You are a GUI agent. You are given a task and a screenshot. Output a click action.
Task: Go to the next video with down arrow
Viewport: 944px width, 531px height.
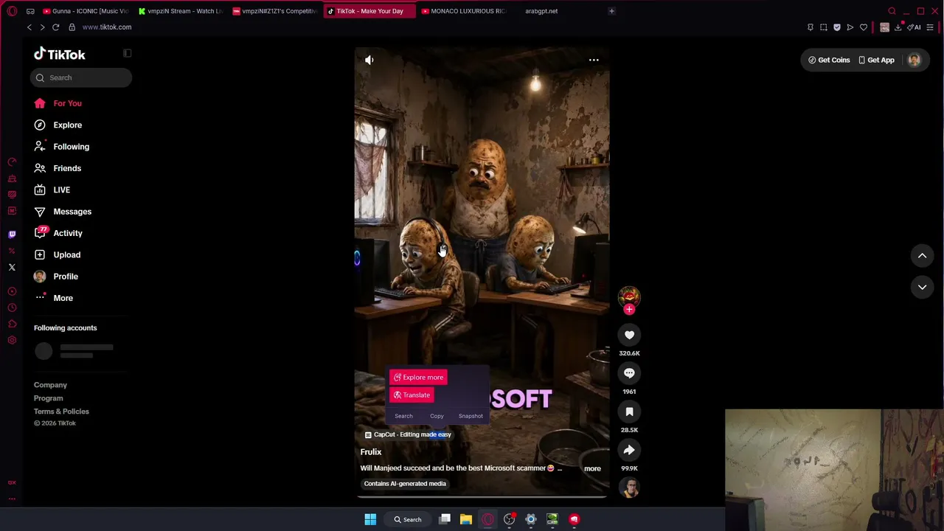[922, 287]
